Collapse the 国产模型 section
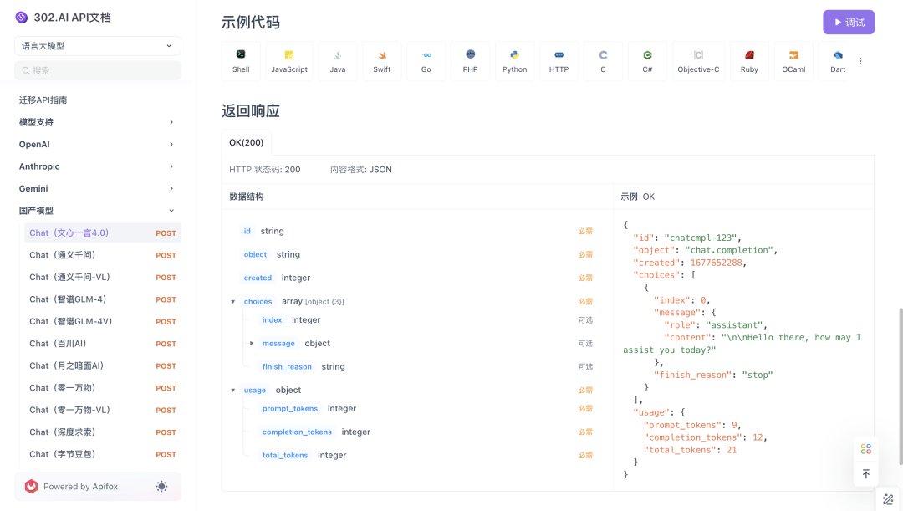 97,211
